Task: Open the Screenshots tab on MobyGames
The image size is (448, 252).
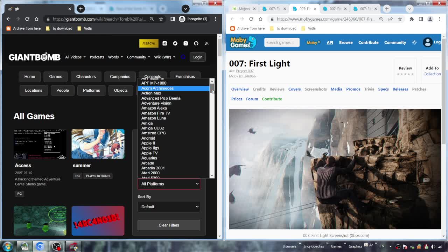Action: [x=315, y=89]
